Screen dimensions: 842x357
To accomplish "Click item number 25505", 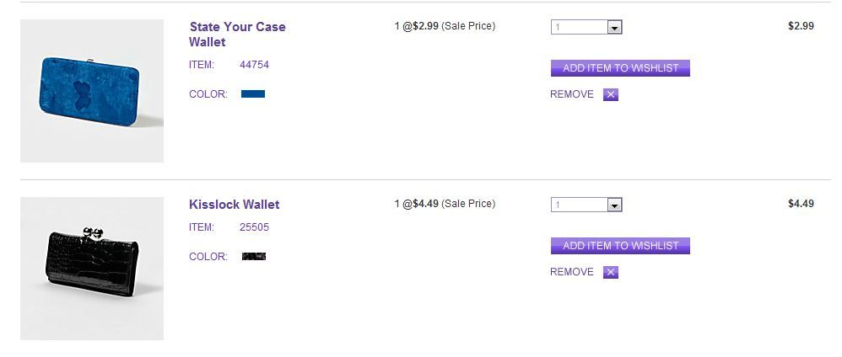I will click(x=254, y=227).
